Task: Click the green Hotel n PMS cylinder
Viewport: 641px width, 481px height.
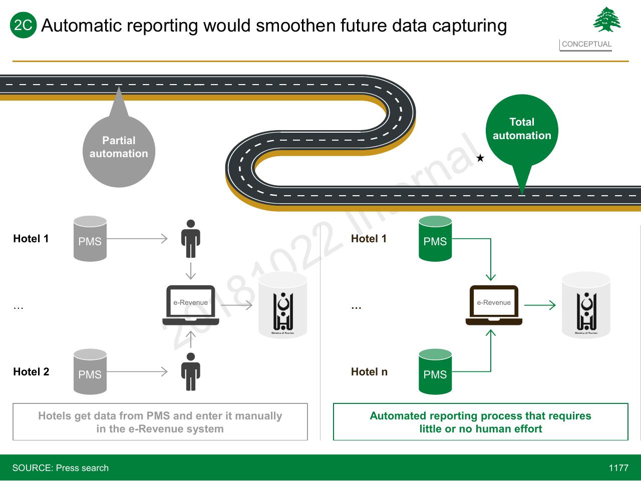Action: (435, 372)
